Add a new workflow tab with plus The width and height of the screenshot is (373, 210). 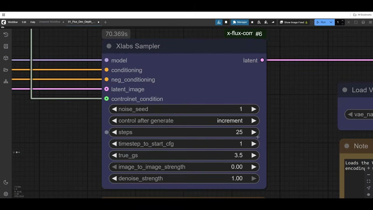coord(105,22)
